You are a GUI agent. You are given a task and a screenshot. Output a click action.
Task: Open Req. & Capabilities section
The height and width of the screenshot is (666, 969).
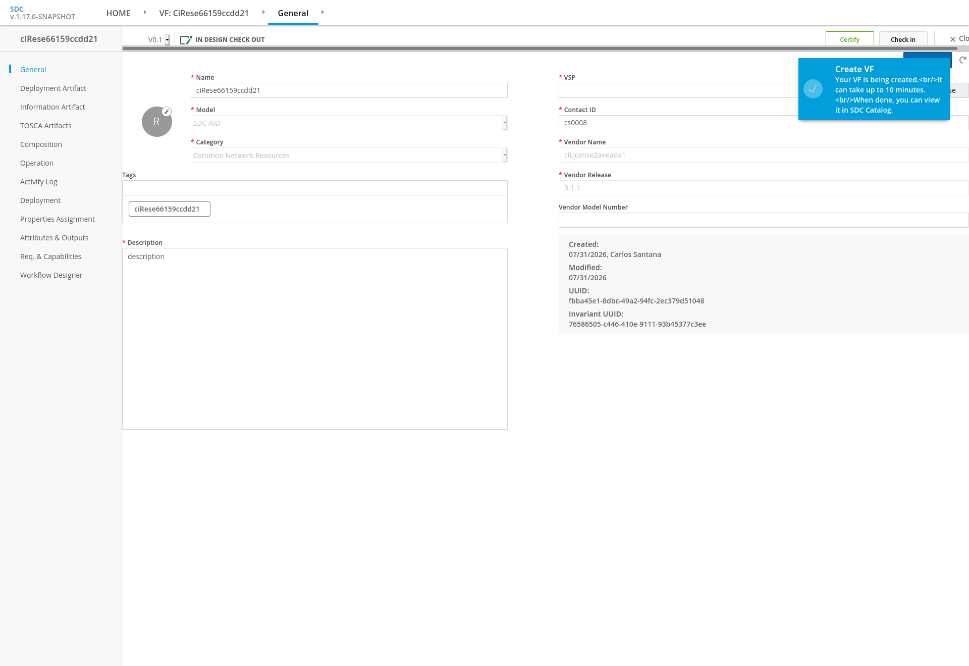pos(50,257)
